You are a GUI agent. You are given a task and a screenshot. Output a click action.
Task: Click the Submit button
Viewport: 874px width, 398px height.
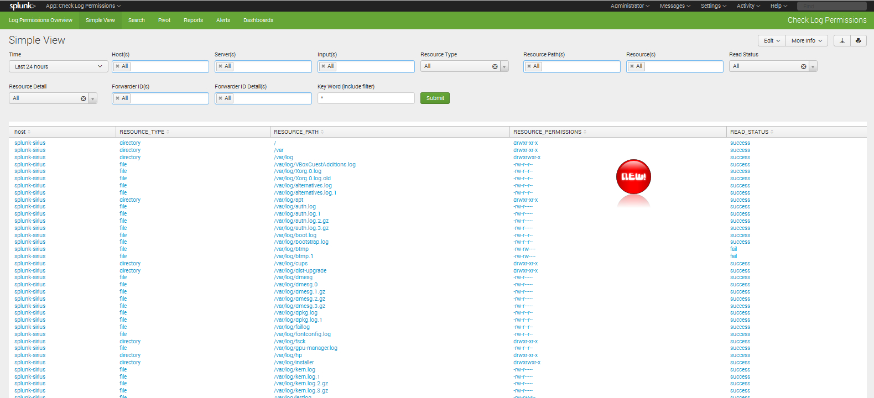pyautogui.click(x=435, y=98)
